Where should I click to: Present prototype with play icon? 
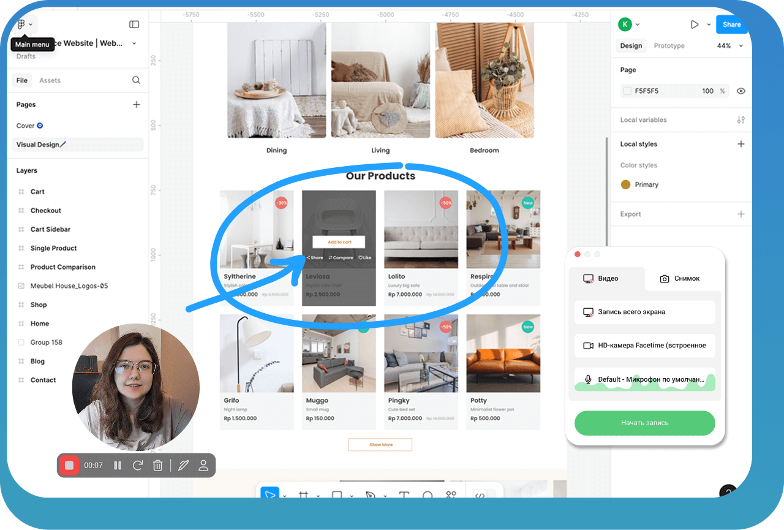coord(695,25)
